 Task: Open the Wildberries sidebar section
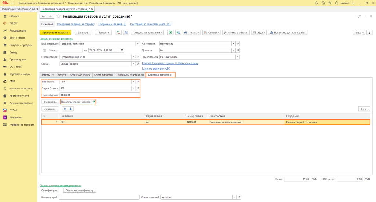(x=15, y=118)
